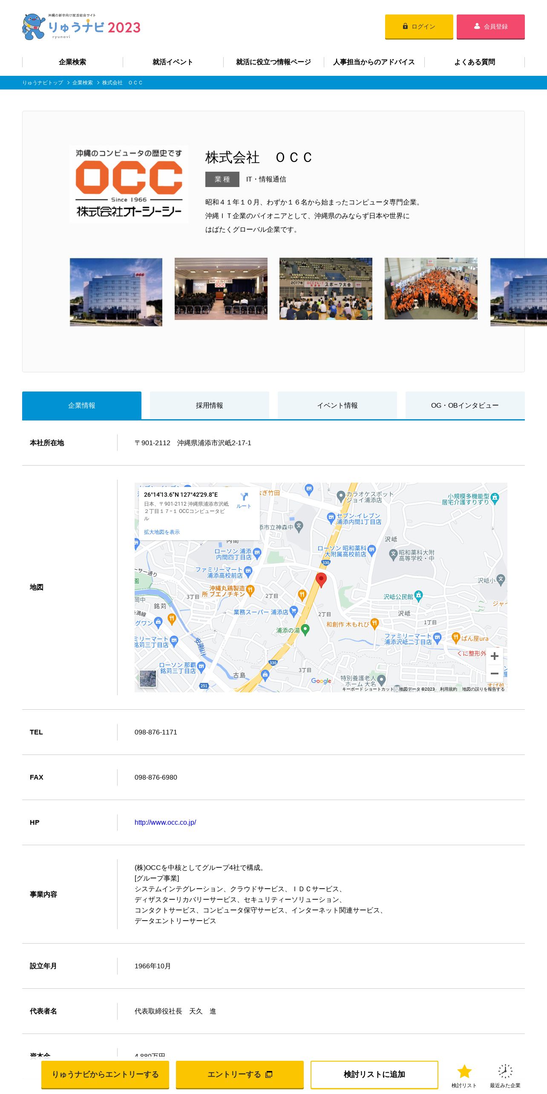View the 2017 sports event photo
Screen dimensions: 547x1094
point(326,289)
